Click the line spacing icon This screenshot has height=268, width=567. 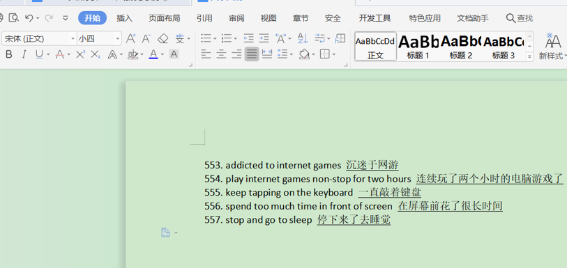pyautogui.click(x=282, y=54)
